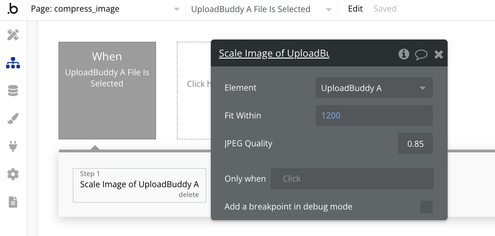Open the Data tab database icon
The width and height of the screenshot is (495, 236).
[x=13, y=91]
